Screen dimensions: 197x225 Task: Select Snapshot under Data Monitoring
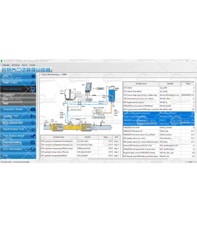click(9, 95)
